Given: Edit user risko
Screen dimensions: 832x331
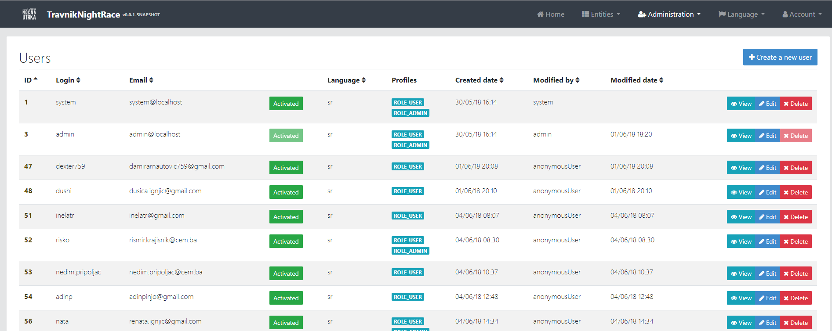Looking at the screenshot, I should point(767,241).
